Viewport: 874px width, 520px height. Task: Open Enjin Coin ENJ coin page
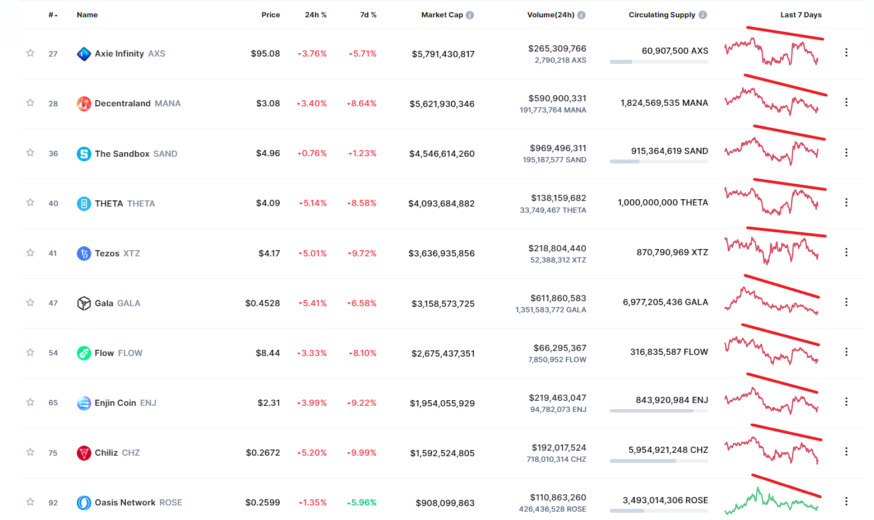point(126,403)
